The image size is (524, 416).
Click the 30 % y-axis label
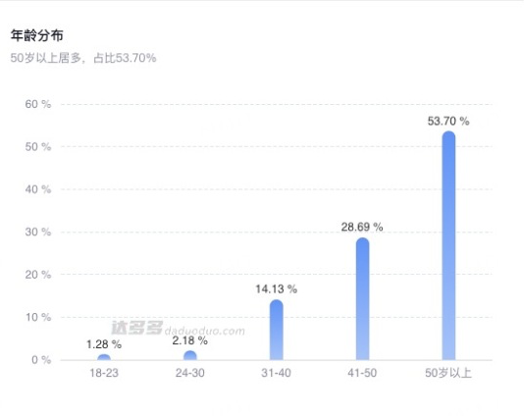(38, 232)
